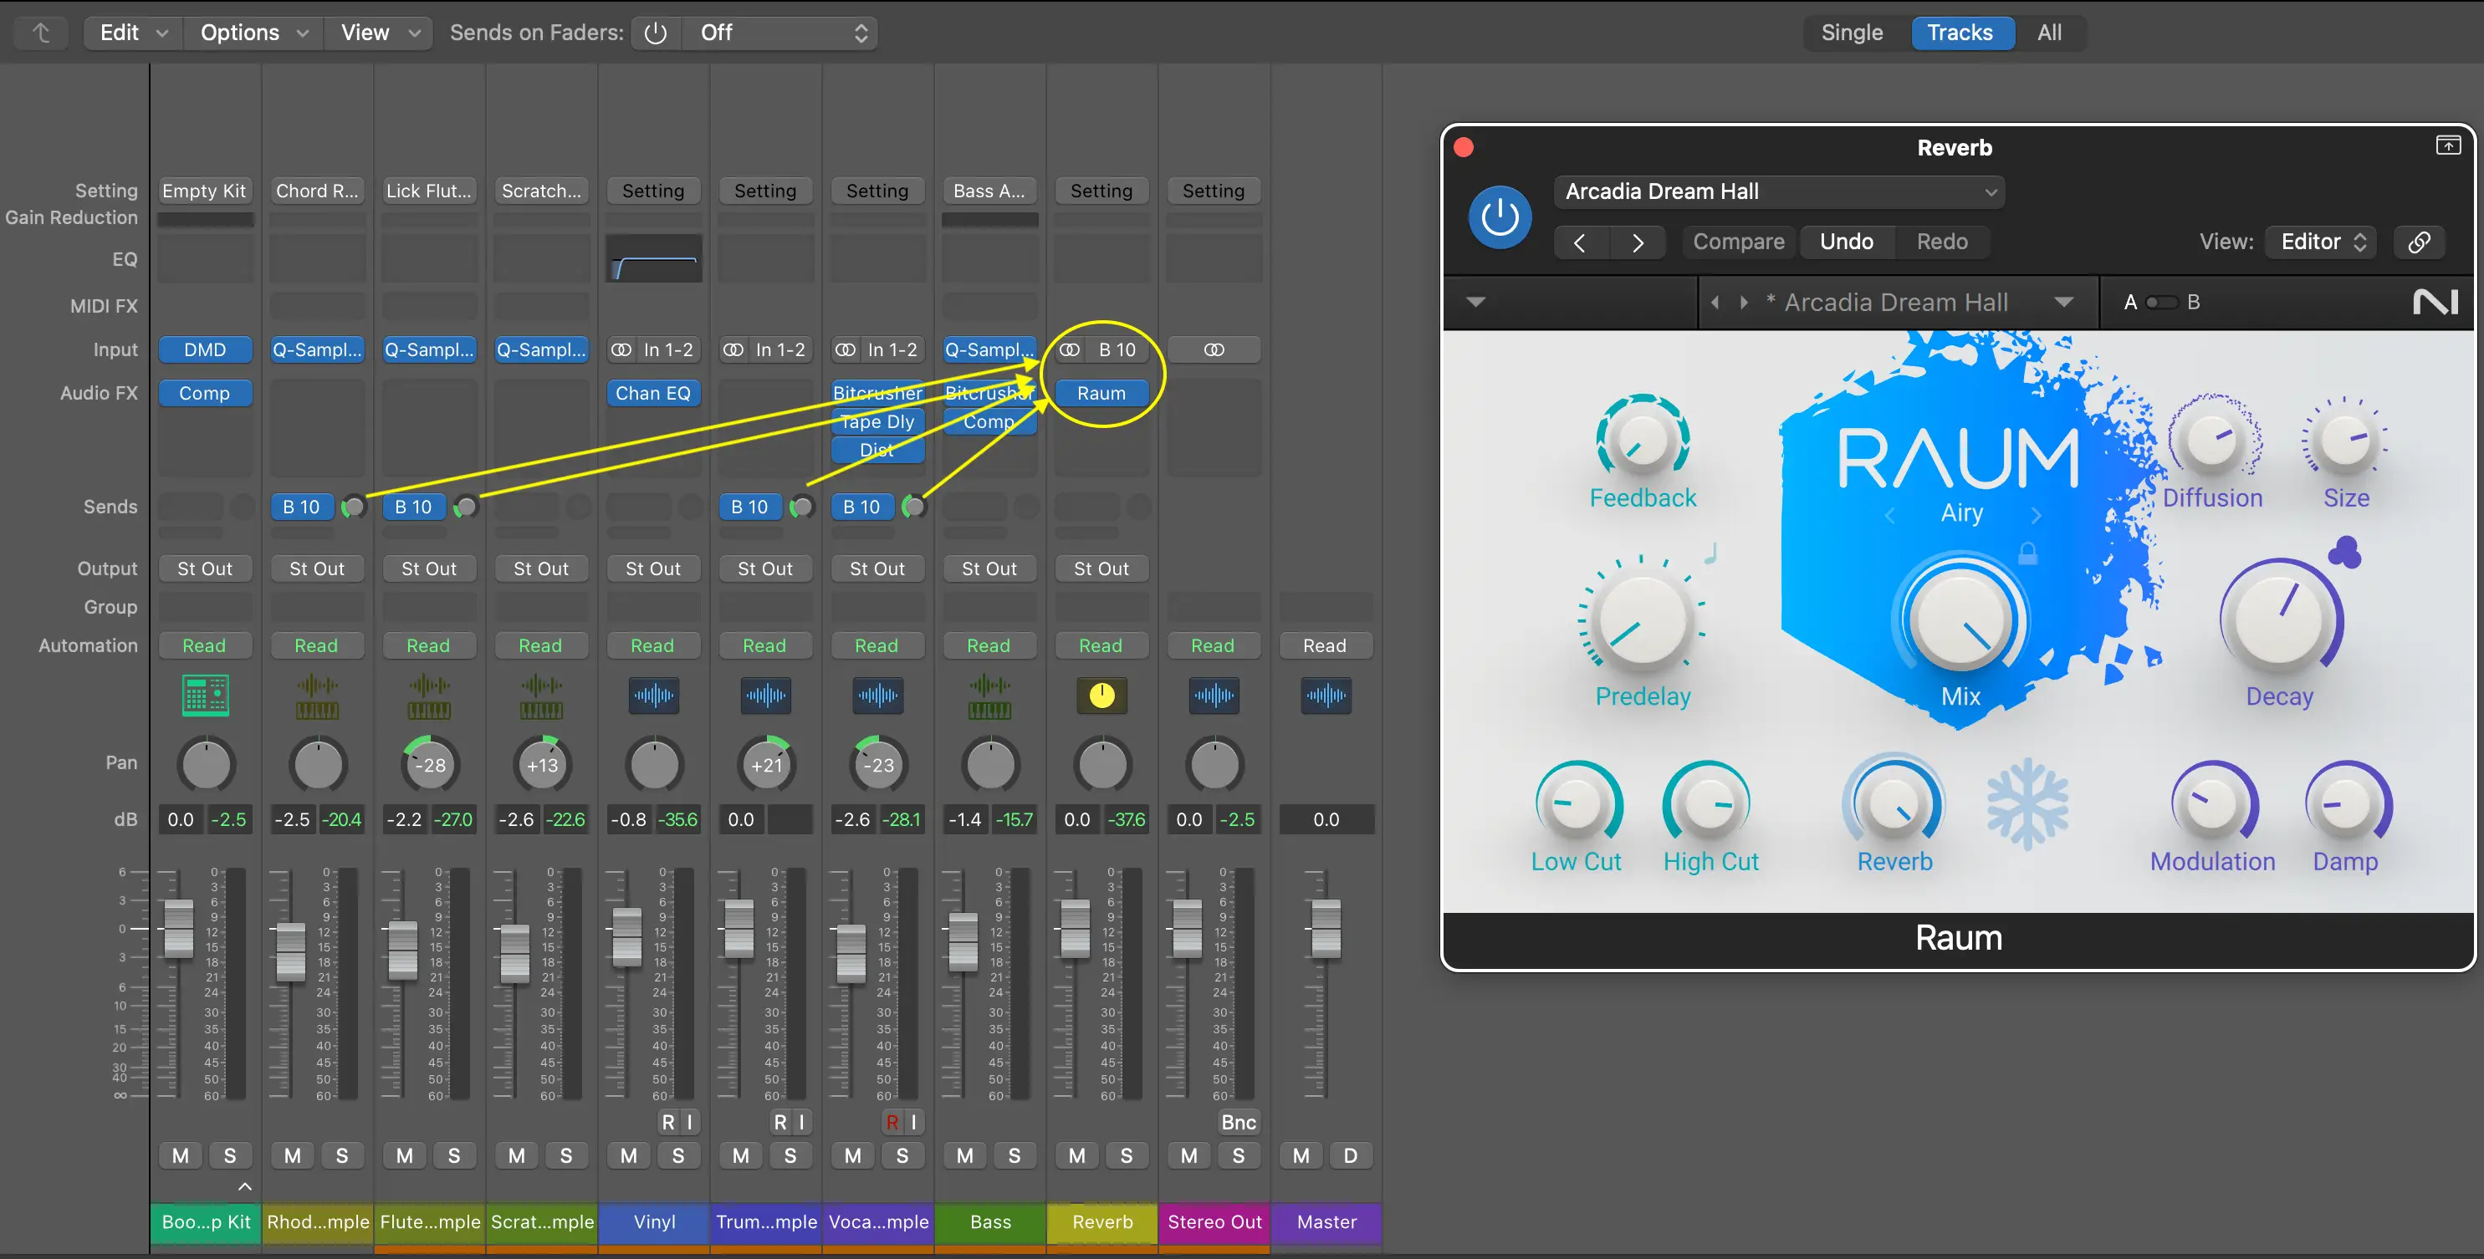This screenshot has width=2484, height=1259.
Task: Click the Raum freeze snowflake icon
Action: pyautogui.click(x=2027, y=804)
